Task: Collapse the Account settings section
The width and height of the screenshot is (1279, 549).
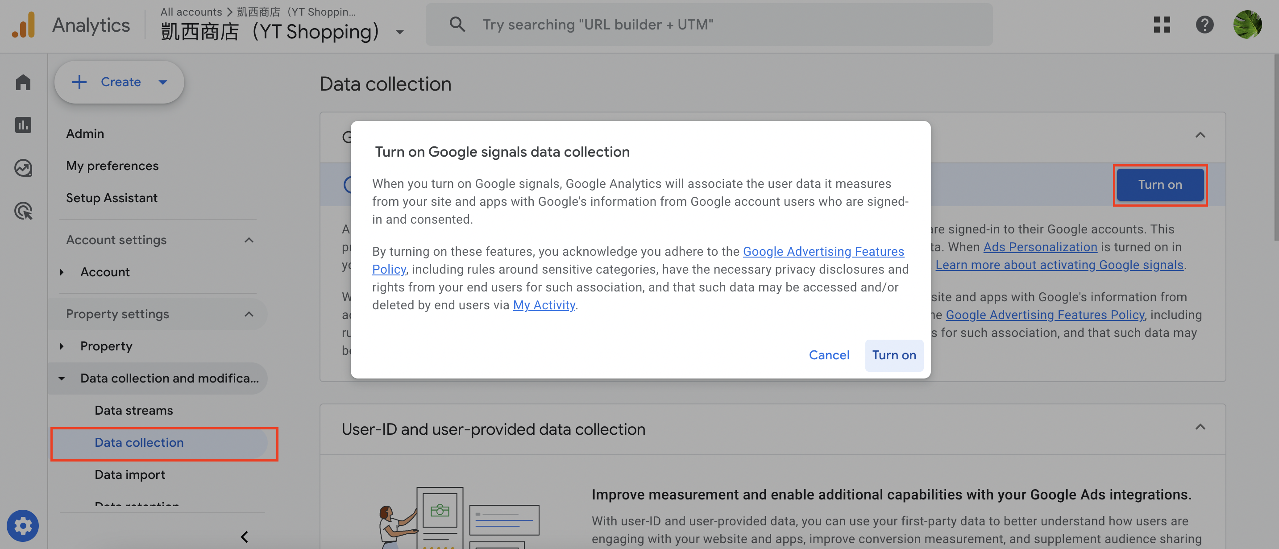Action: pyautogui.click(x=249, y=240)
